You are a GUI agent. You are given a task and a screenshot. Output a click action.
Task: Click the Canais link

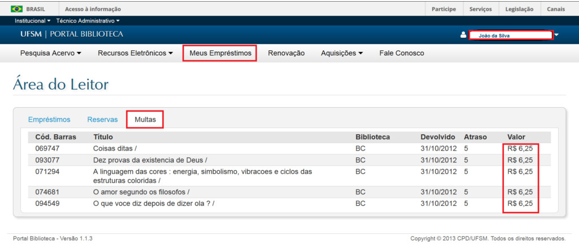click(556, 9)
